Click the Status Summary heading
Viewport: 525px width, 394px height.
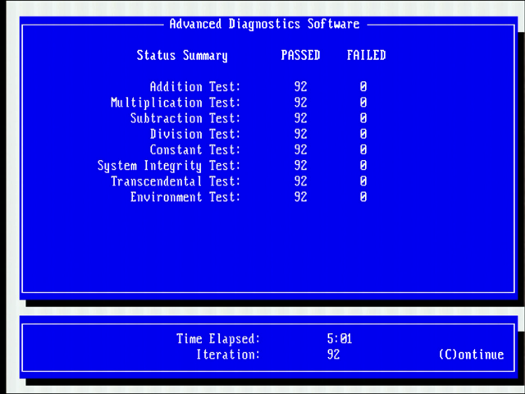click(x=182, y=55)
